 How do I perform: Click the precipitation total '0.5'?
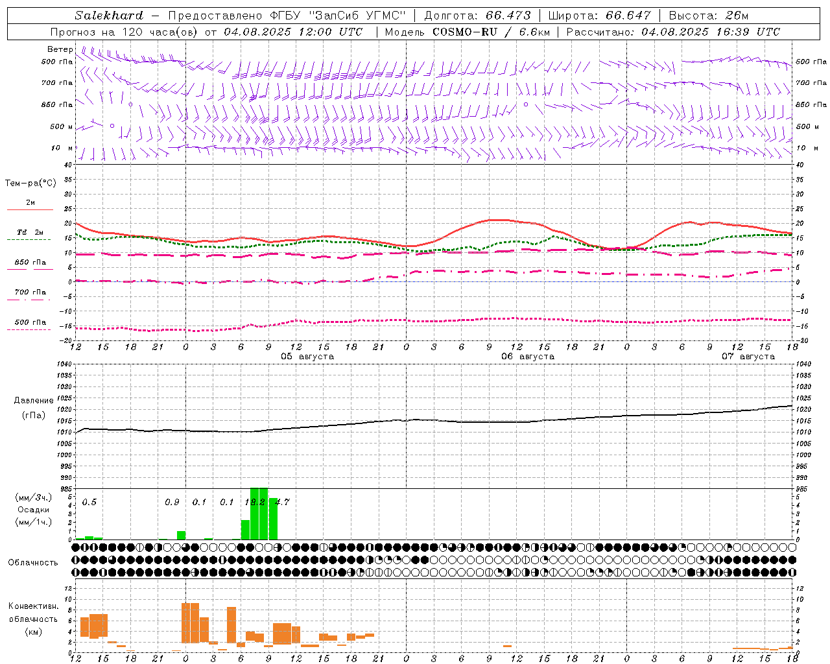[89, 502]
